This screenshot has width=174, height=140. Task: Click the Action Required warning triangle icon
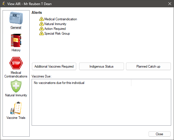click(x=42, y=29)
